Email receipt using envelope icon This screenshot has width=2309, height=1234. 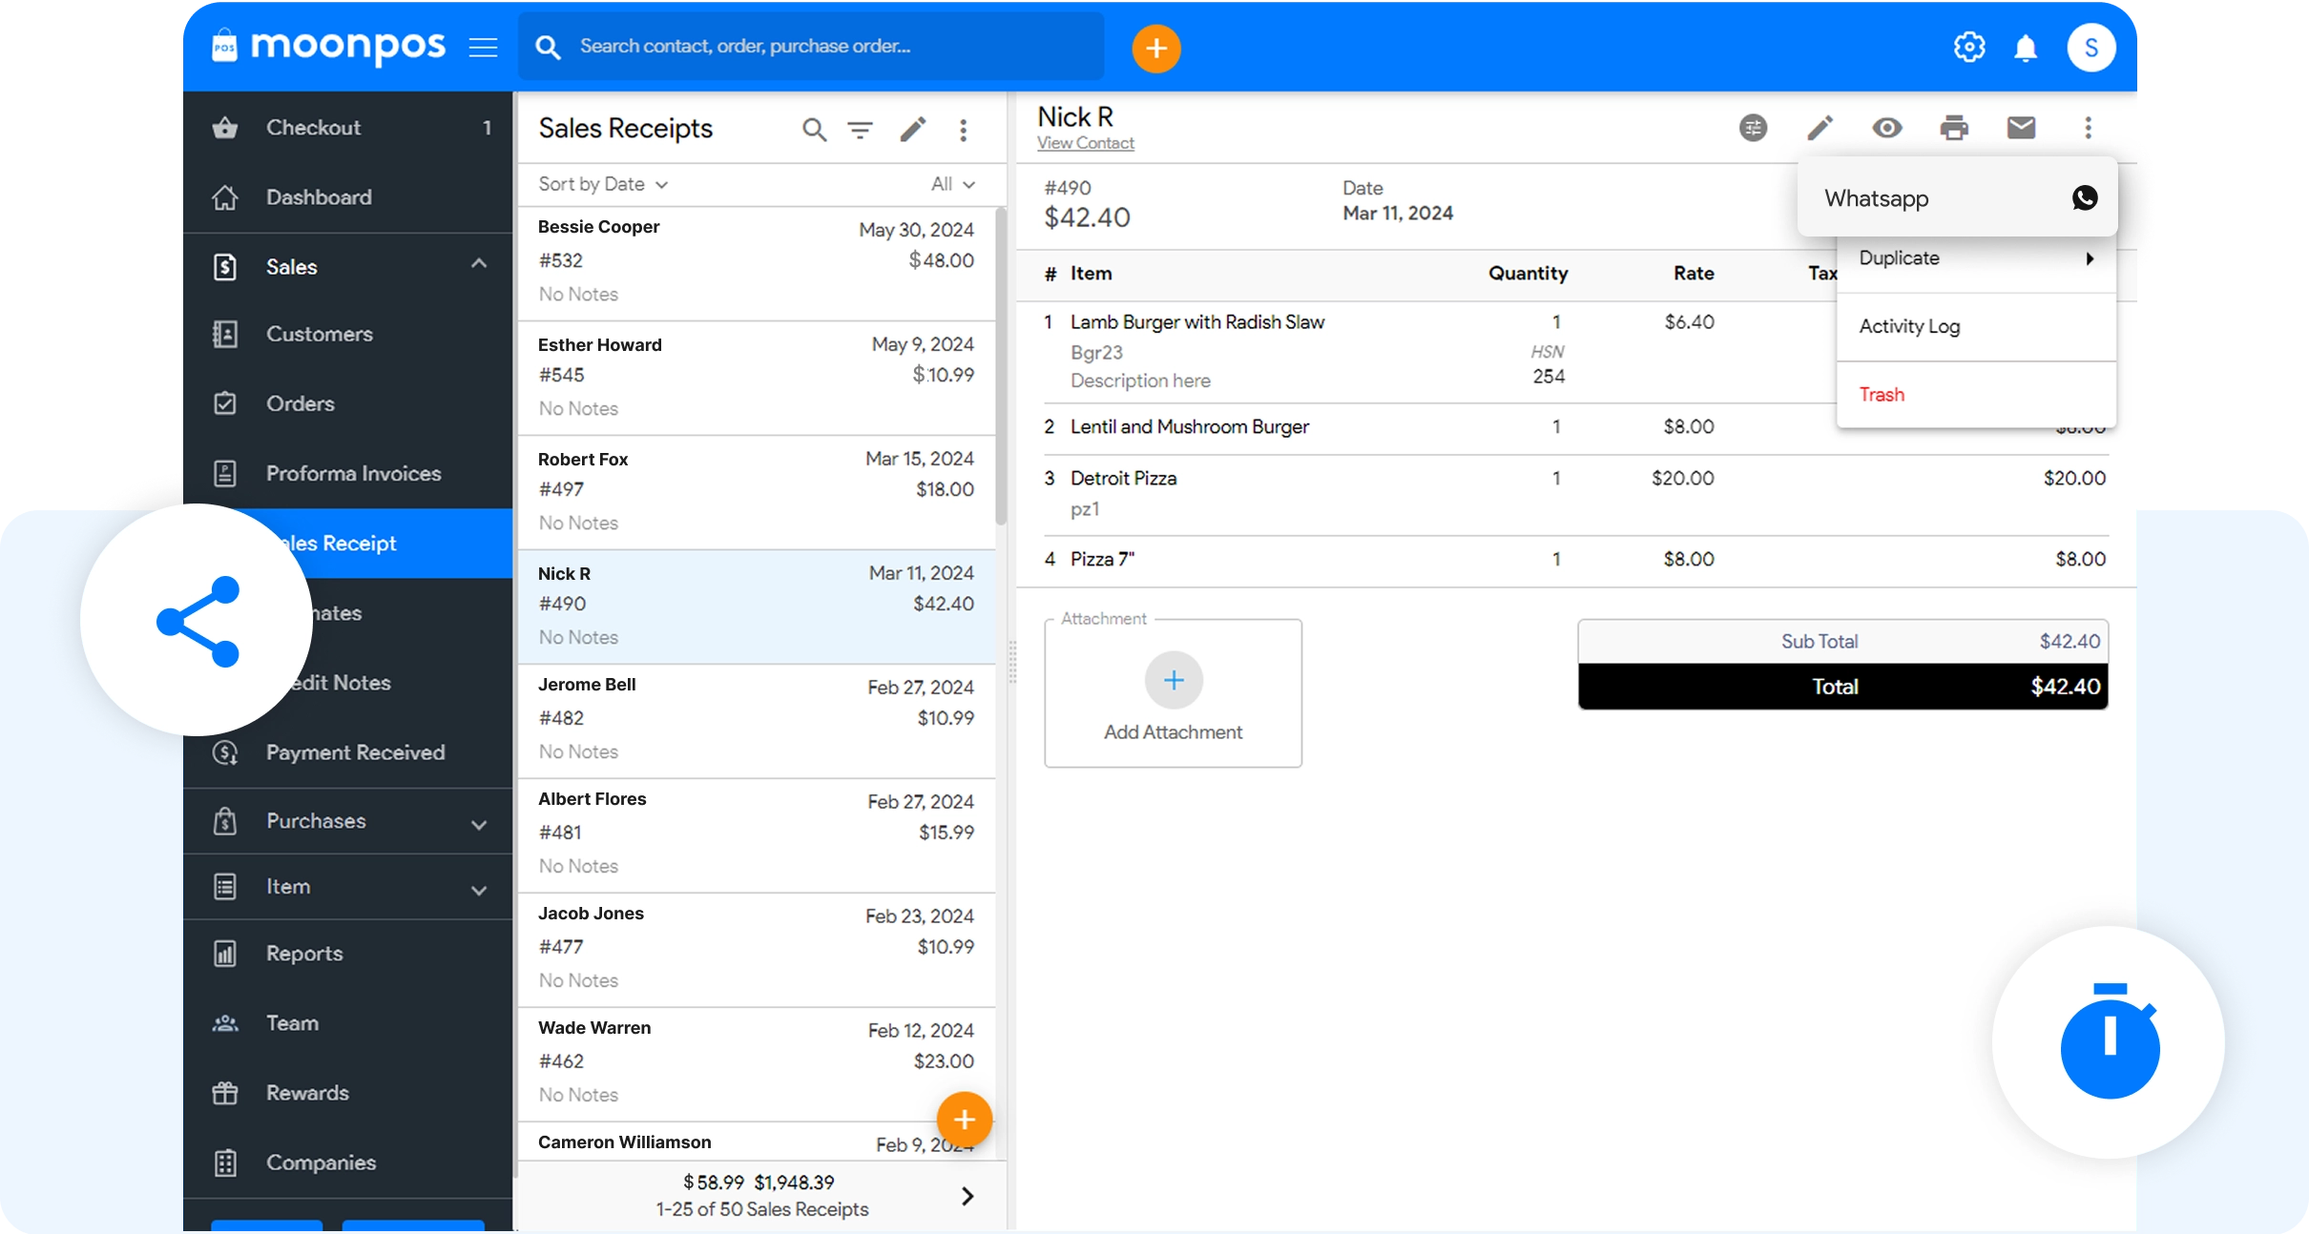pyautogui.click(x=2020, y=128)
